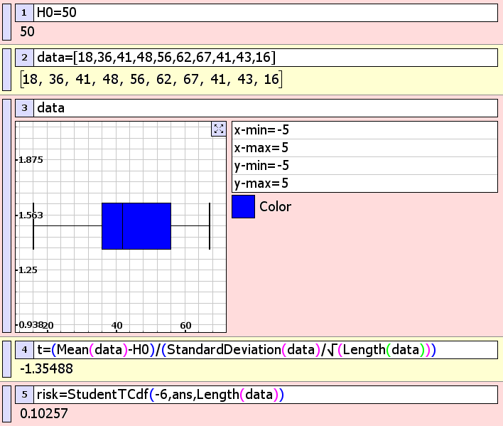Click row number 2 label
Screen dimensions: 503x426
click(24, 58)
